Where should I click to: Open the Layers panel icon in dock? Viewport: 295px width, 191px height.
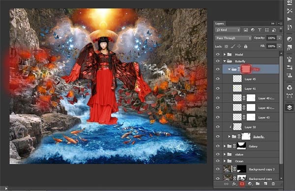click(x=290, y=108)
